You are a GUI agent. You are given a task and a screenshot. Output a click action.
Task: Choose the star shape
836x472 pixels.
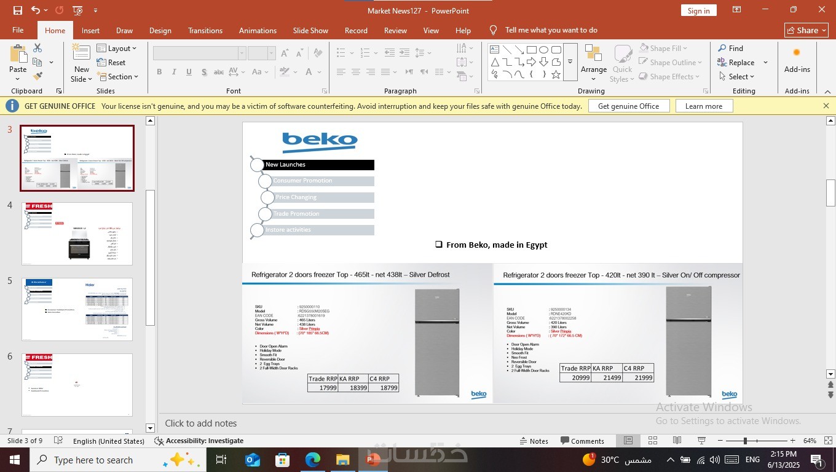(556, 74)
